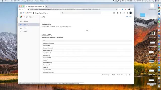This screenshot has width=161, height=90.
Task: Open Places API row
Action: tap(87, 67)
